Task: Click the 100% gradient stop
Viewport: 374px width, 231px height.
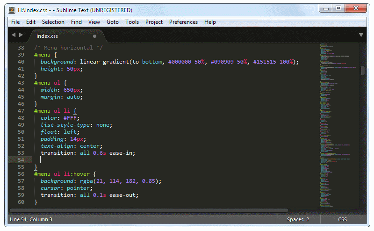Action: click(x=286, y=62)
